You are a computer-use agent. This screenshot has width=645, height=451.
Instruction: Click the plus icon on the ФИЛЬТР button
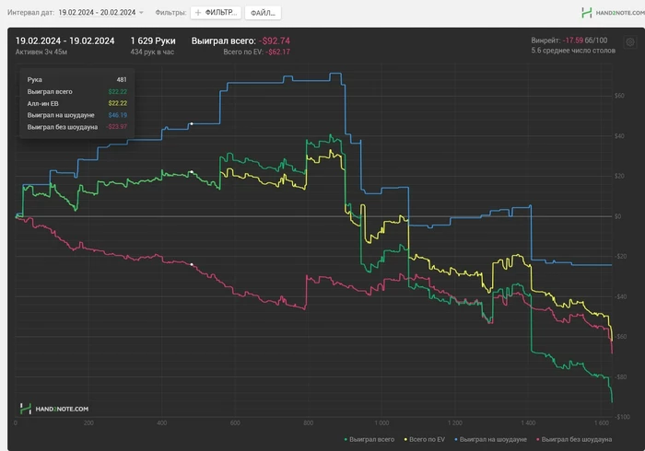198,13
